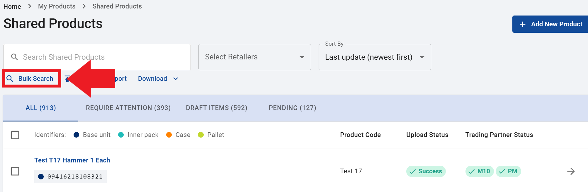Open the Draft Items tab
Viewport: 588px width, 192px height.
coord(217,108)
